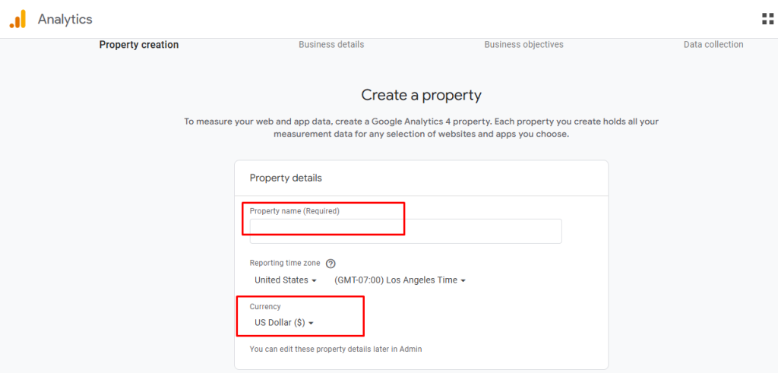This screenshot has width=778, height=373.
Task: Click the arrow beside US Dollar ($)
Action: tap(311, 323)
